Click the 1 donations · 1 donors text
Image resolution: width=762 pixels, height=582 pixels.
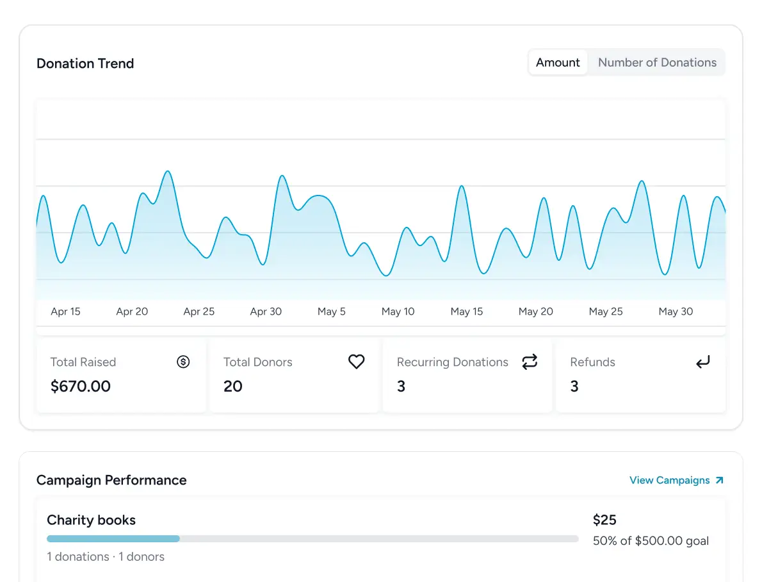[x=106, y=557]
